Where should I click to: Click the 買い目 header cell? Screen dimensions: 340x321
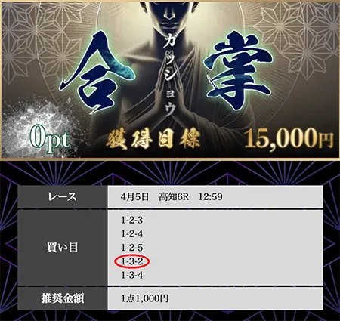click(63, 248)
